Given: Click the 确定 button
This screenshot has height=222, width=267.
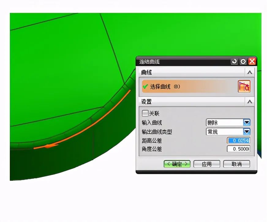Looking at the screenshot, I should (177, 164).
